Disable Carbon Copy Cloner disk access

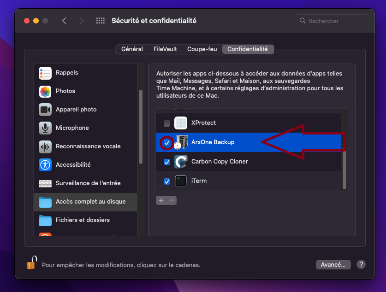[x=166, y=162]
